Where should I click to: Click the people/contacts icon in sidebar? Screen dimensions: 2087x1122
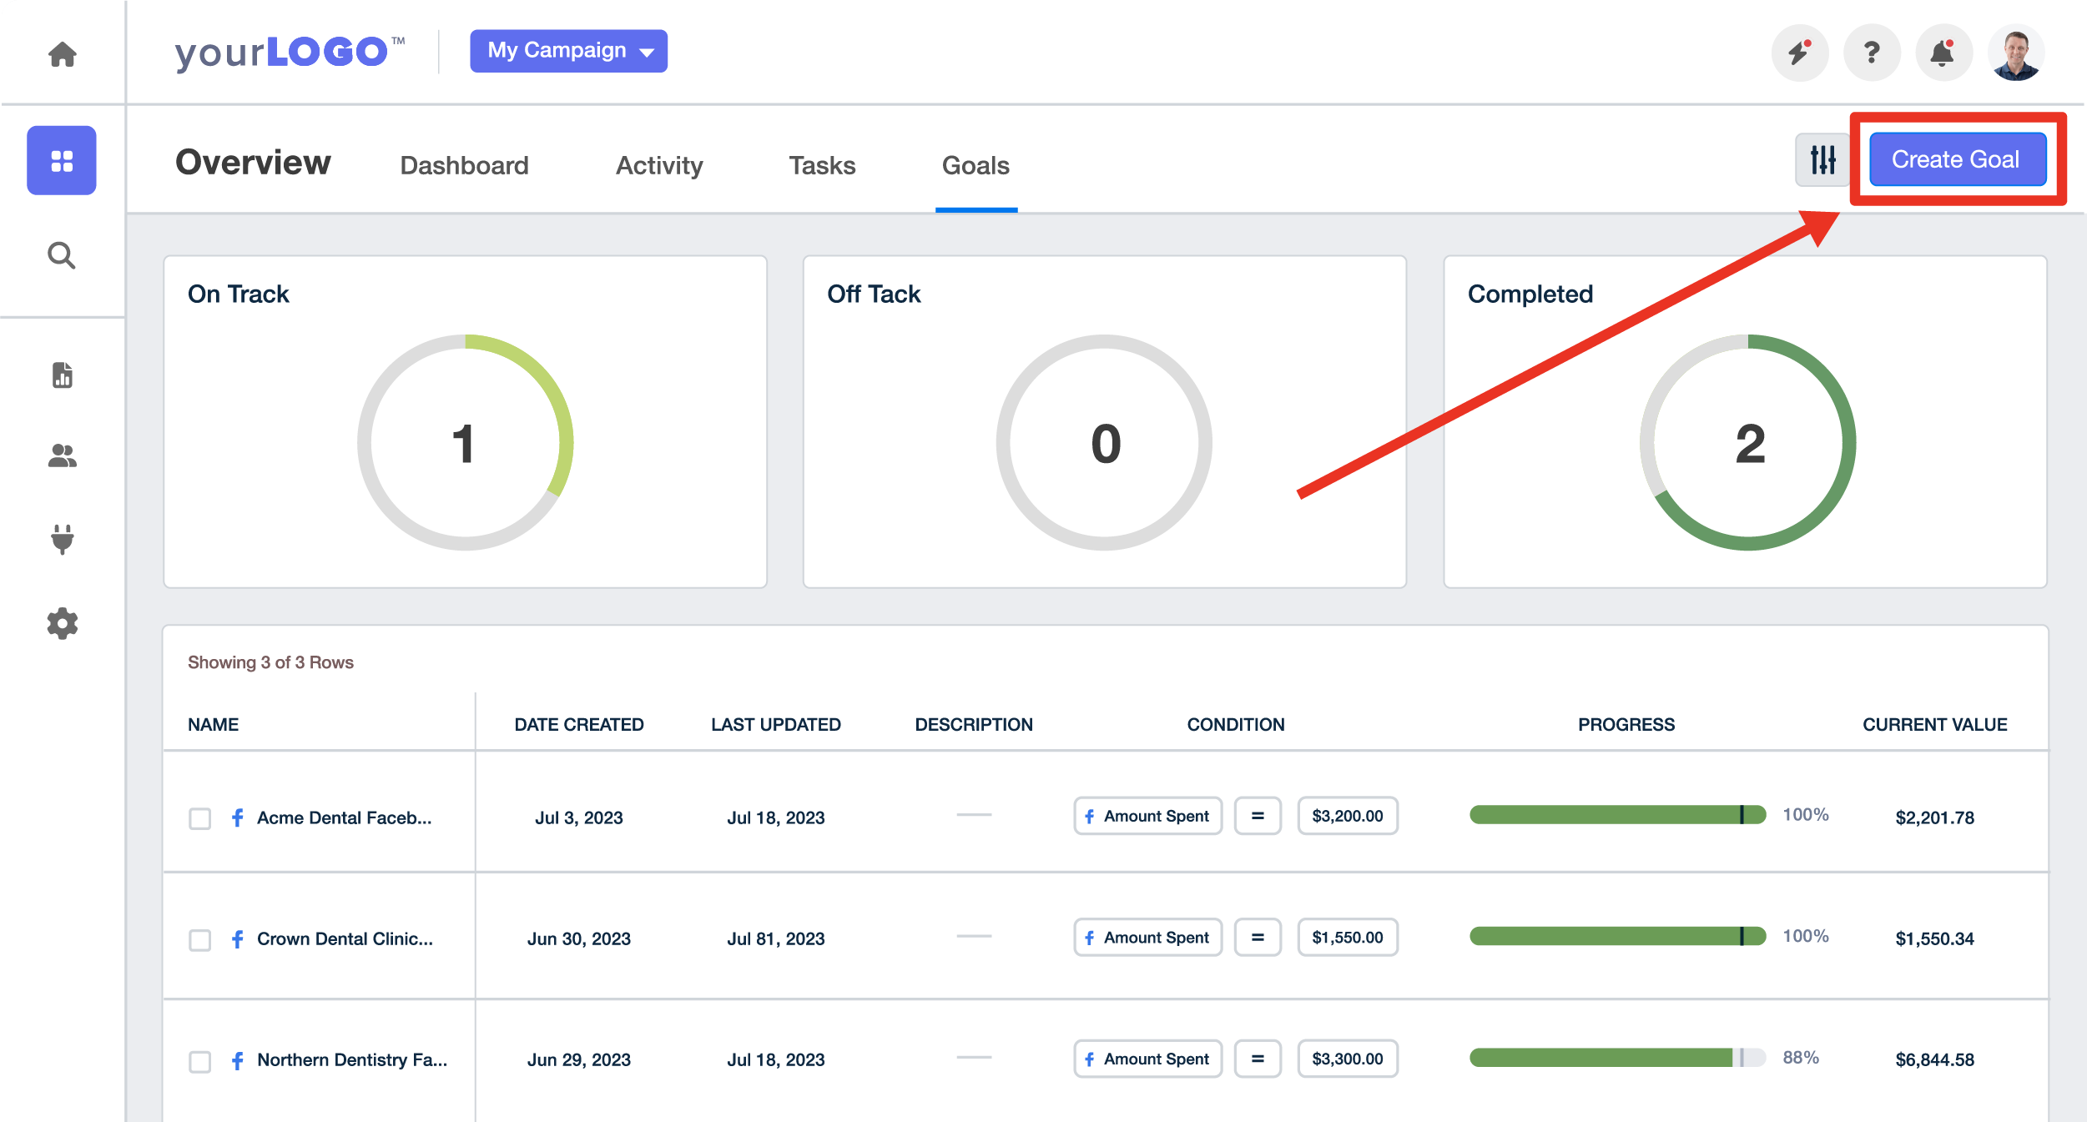pyautogui.click(x=63, y=456)
